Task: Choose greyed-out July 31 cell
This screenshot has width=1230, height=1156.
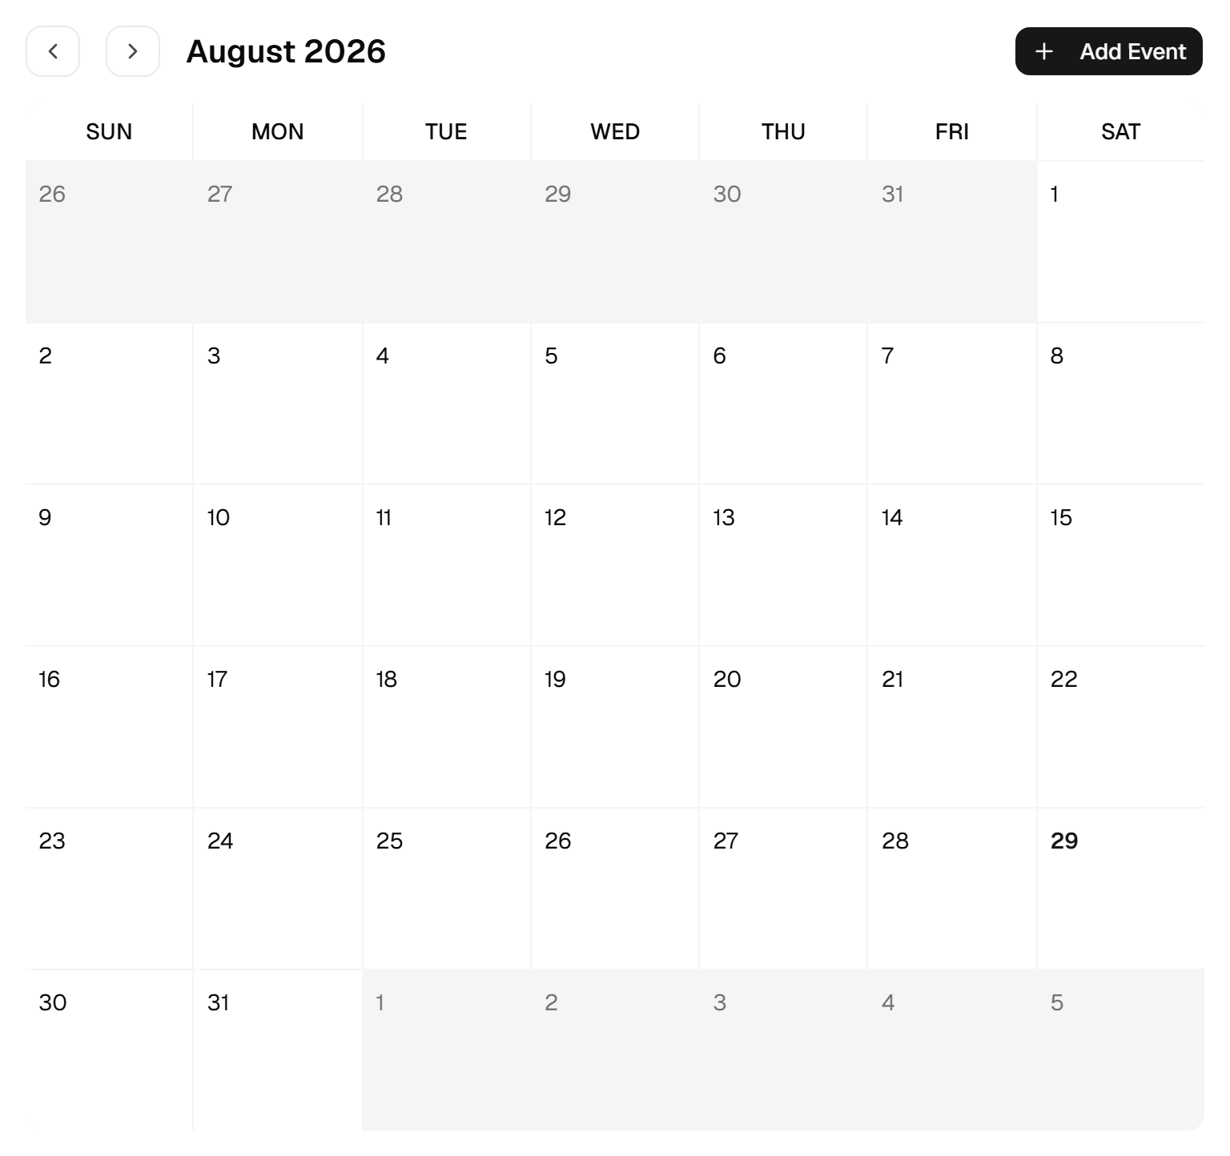Action: pyautogui.click(x=952, y=242)
